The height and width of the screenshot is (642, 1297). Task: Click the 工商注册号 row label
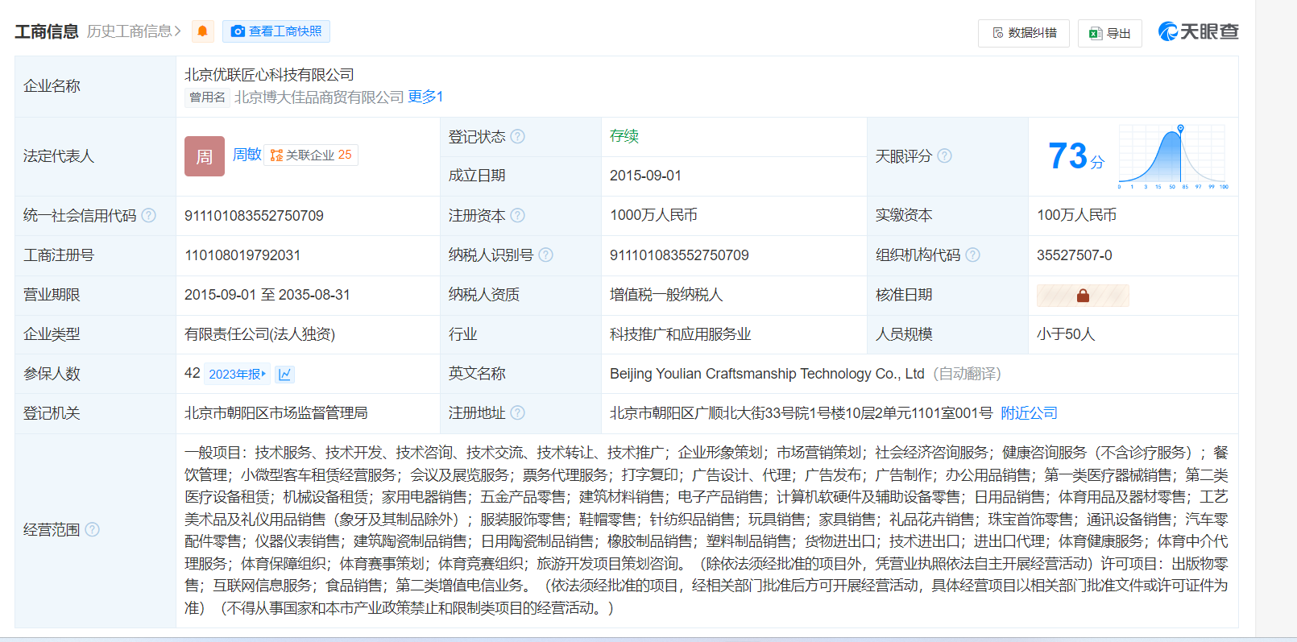(x=59, y=255)
